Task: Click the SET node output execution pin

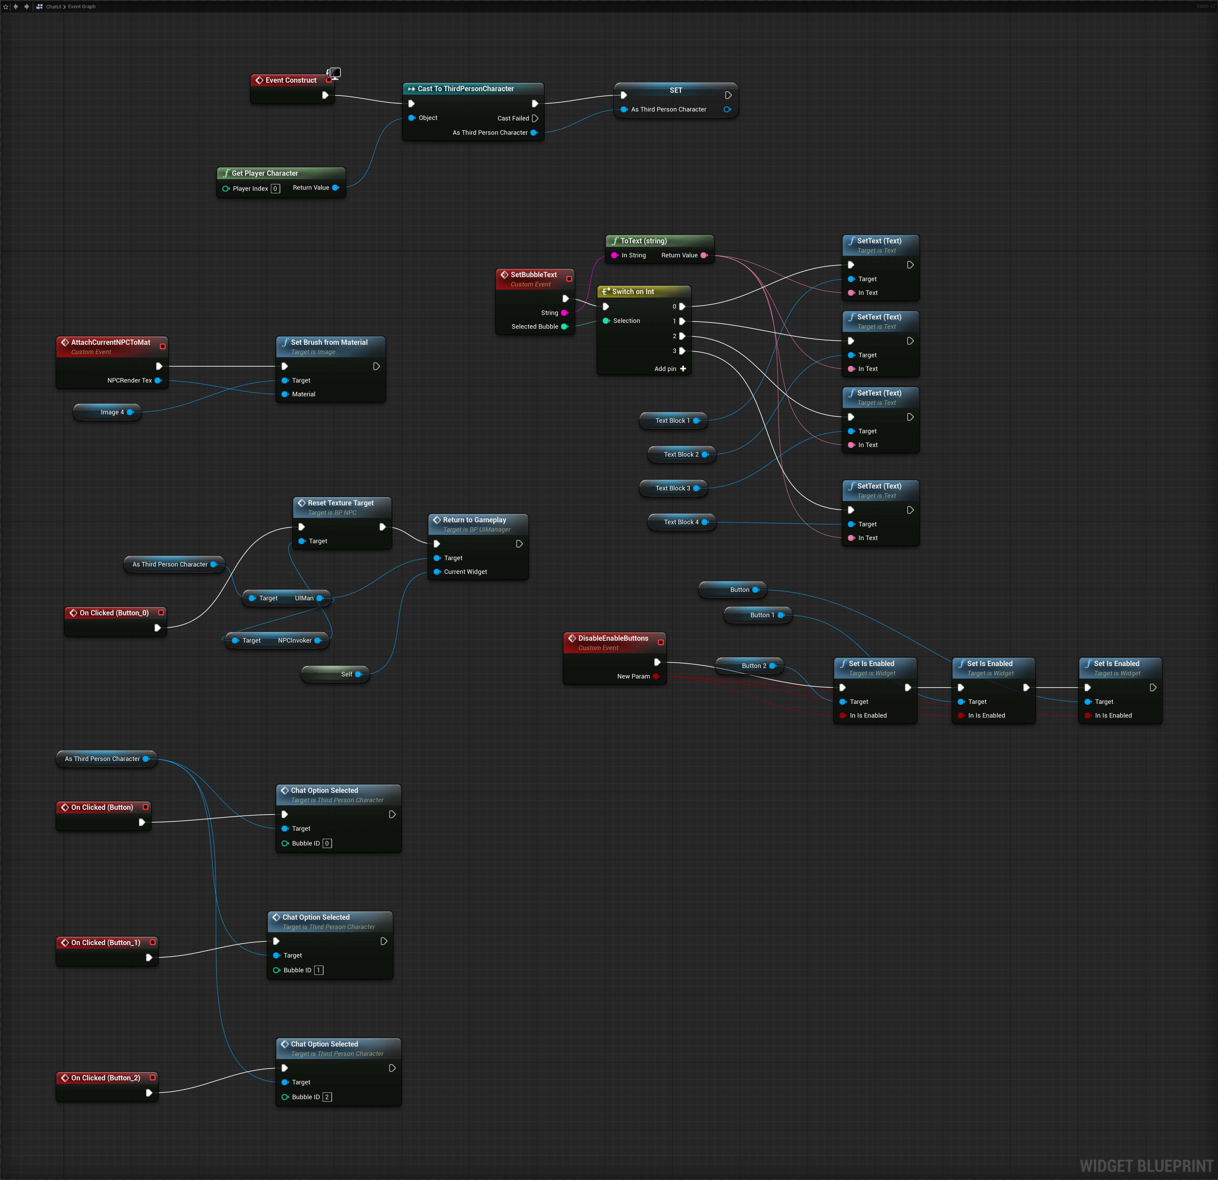Action: [x=728, y=95]
